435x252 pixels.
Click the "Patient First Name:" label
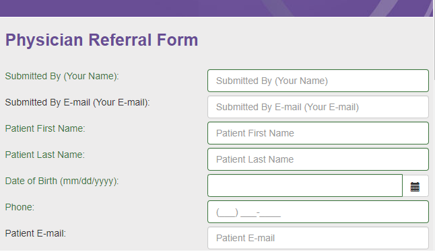45,128
